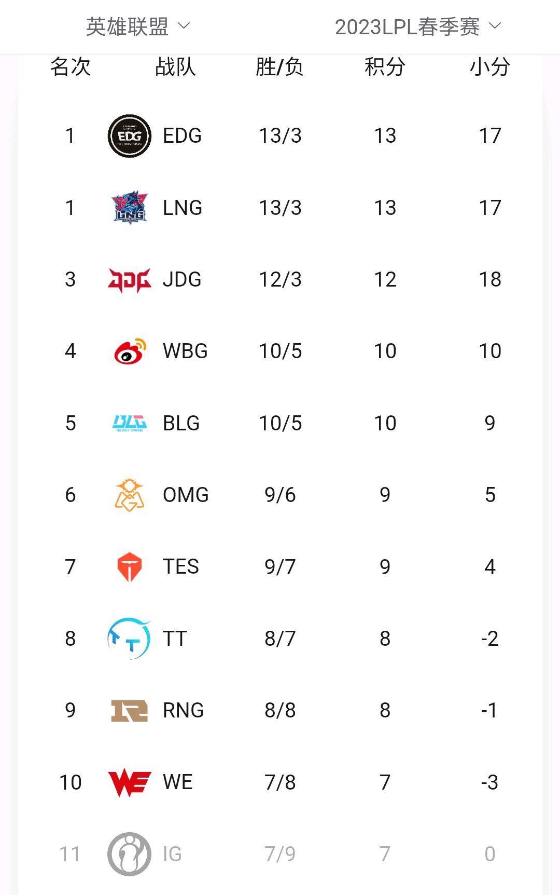Tap the OMG team logo
The width and height of the screenshot is (560, 895).
129,495
